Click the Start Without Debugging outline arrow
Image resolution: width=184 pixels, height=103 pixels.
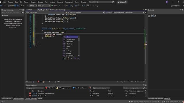pos(60,5)
